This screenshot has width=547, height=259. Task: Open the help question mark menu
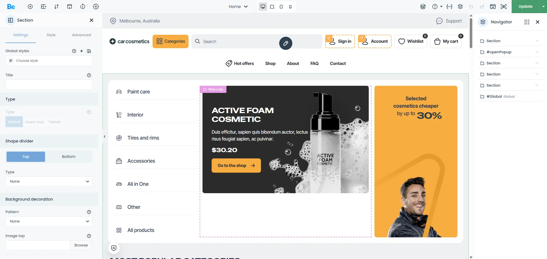tap(437, 7)
